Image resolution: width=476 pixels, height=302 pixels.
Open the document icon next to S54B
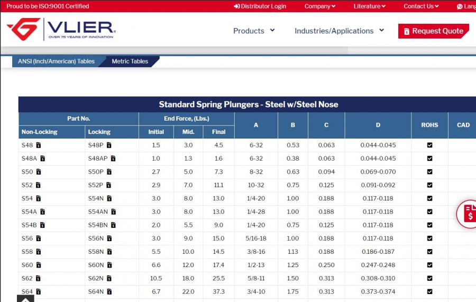pos(42,225)
